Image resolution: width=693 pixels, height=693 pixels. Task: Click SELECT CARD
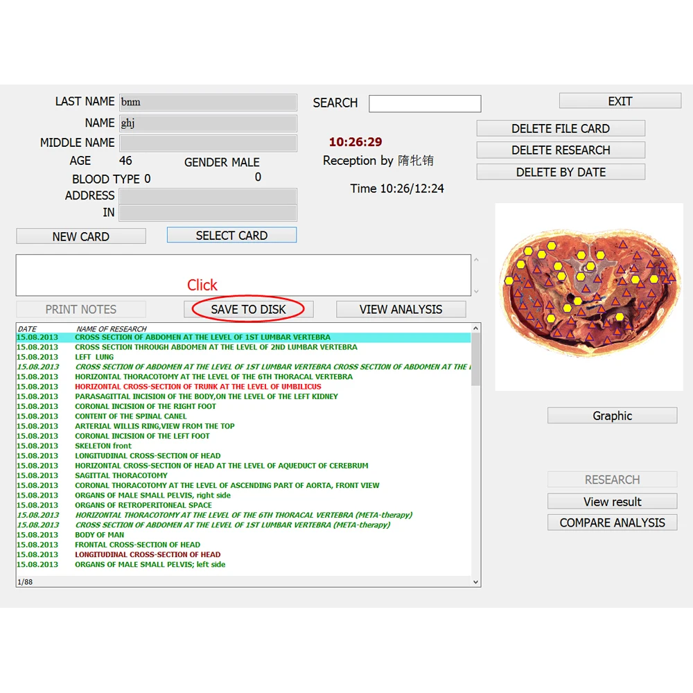[x=231, y=235]
